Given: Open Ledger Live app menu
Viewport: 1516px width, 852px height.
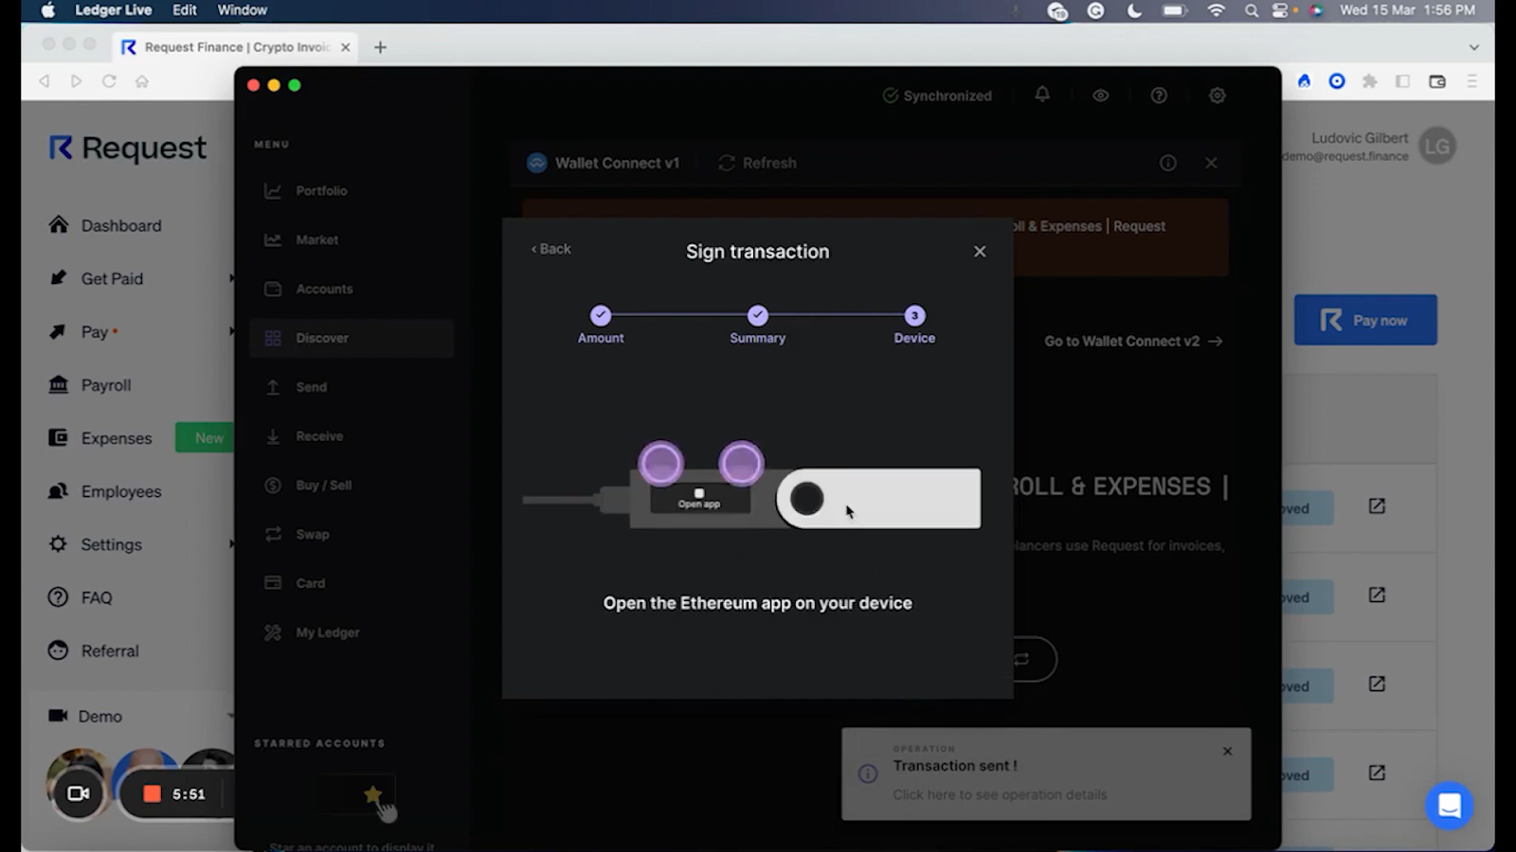Looking at the screenshot, I should [114, 10].
